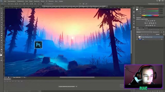Toggle lock all in Layers panel

tap(148, 34)
